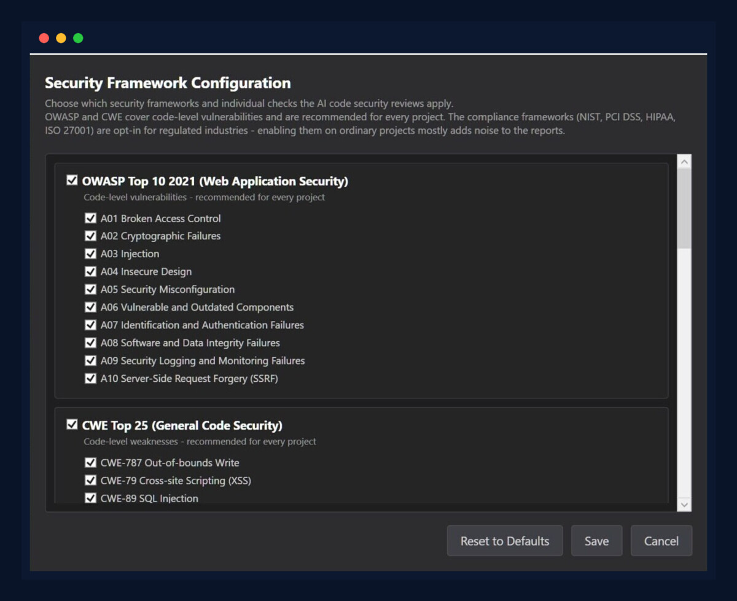Toggle A01 Broken Access Control checkbox

[90, 218]
